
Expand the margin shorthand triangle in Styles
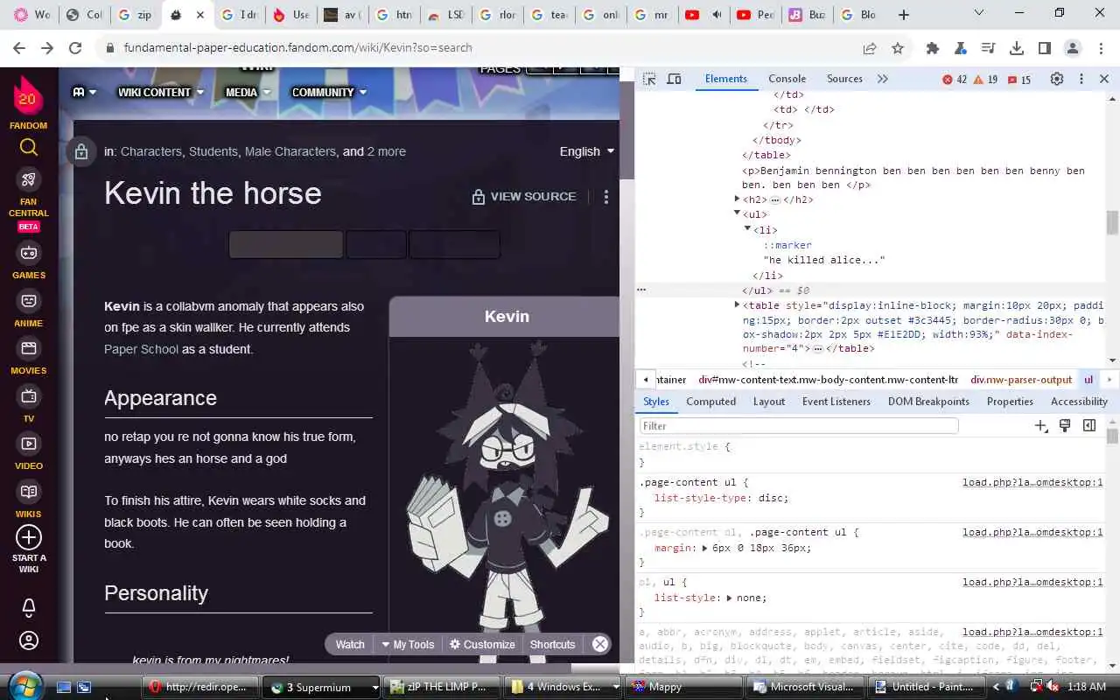704,549
